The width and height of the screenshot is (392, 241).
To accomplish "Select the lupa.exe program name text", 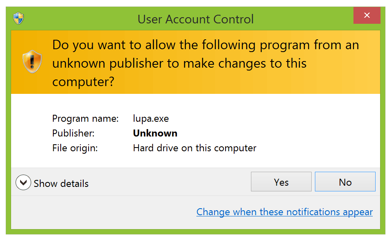I will [151, 118].
